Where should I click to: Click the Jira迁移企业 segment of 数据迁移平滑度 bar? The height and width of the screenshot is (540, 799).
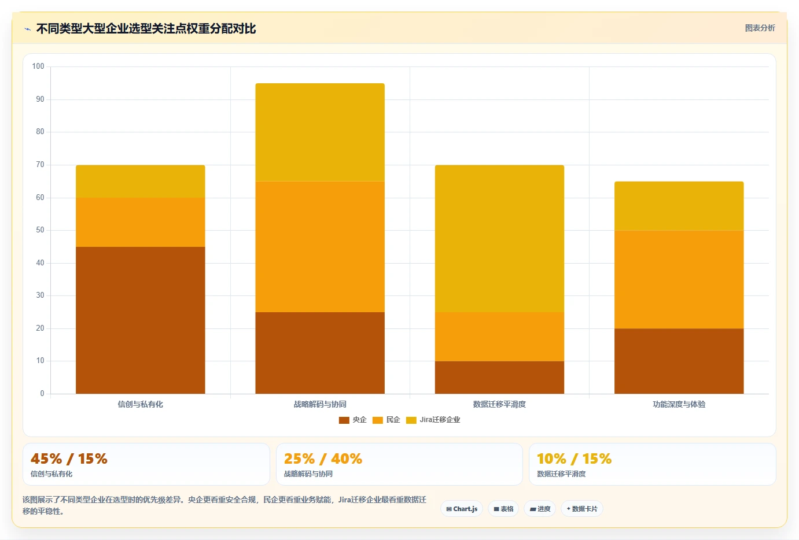click(x=499, y=239)
